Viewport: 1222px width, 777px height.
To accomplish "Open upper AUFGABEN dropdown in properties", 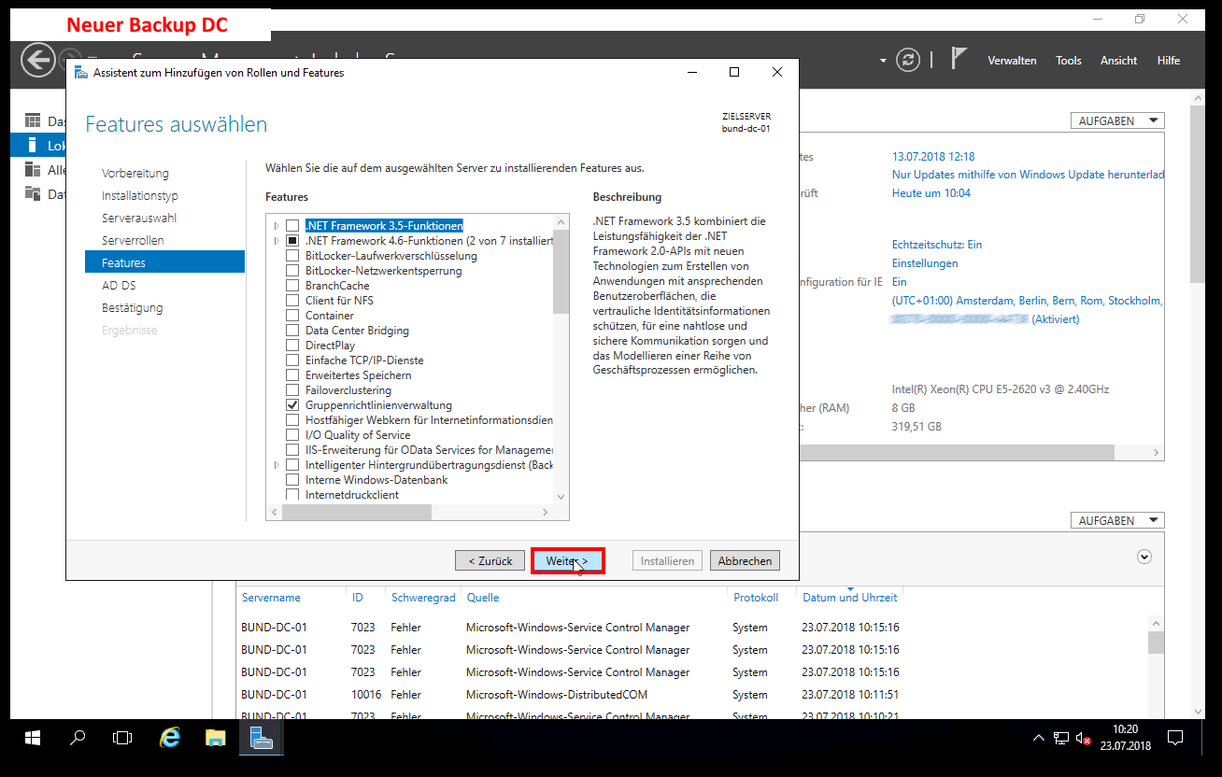I will 1117,120.
